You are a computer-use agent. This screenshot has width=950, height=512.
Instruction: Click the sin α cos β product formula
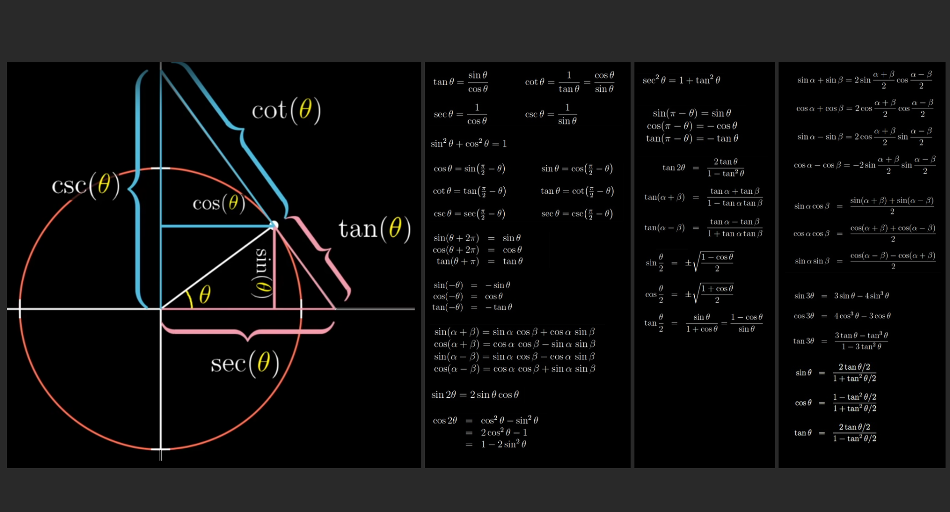(x=864, y=206)
